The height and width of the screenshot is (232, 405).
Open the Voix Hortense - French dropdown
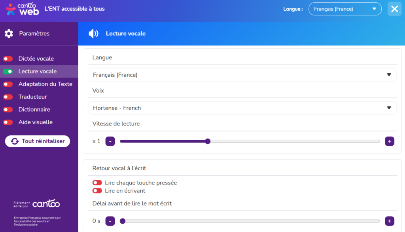pyautogui.click(x=242, y=108)
